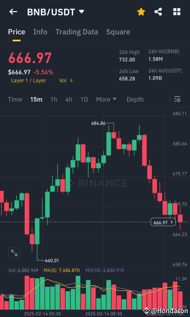Open the Square tab
190x317 pixels.
118,32
